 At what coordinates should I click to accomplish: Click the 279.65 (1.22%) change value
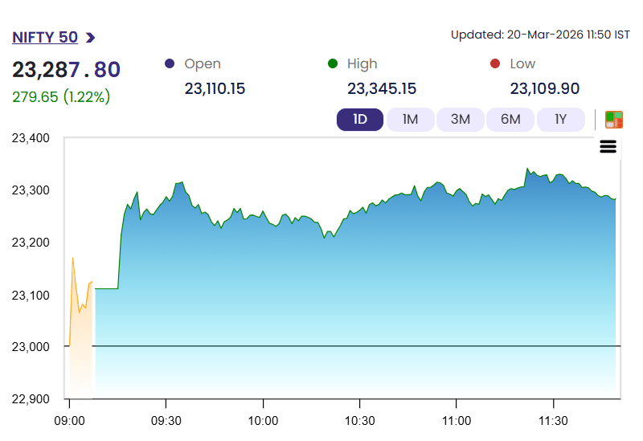[x=61, y=97]
